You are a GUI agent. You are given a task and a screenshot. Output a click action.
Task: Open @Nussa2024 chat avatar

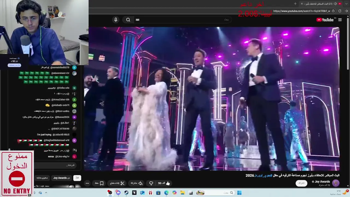point(74,117)
